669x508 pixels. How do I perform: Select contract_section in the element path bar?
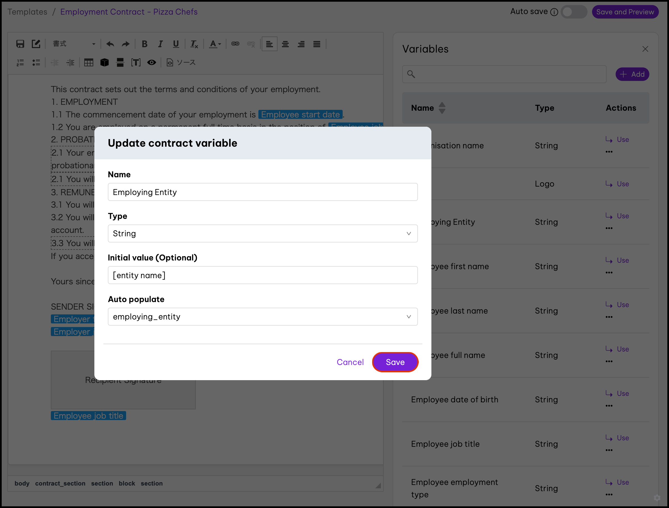click(x=60, y=484)
